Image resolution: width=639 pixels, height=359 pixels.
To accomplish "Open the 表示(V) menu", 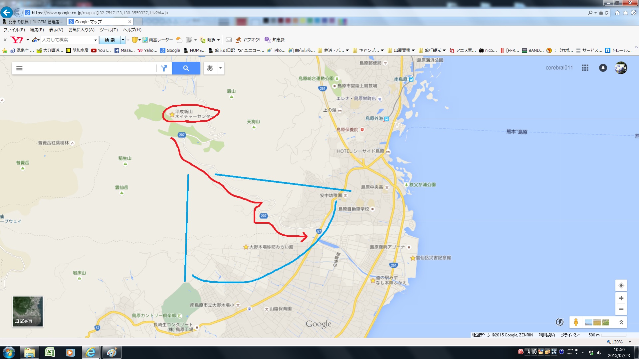I will coord(56,30).
